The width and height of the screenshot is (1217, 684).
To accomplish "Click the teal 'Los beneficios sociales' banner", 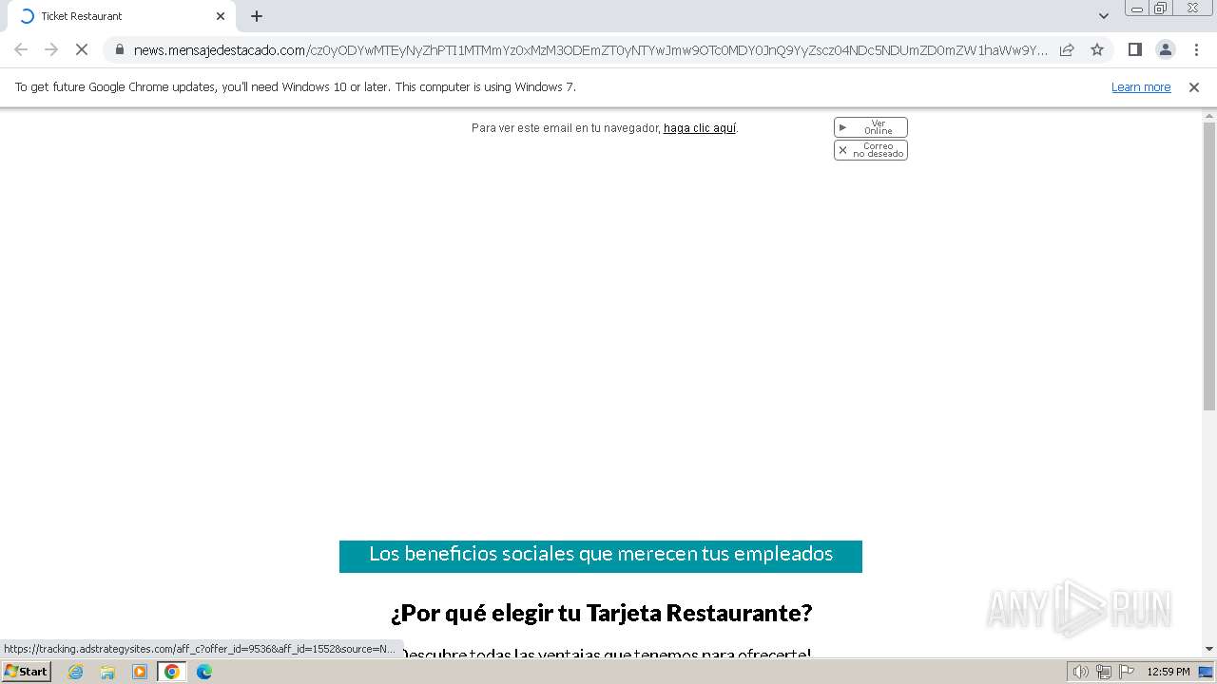I will pos(601,556).
